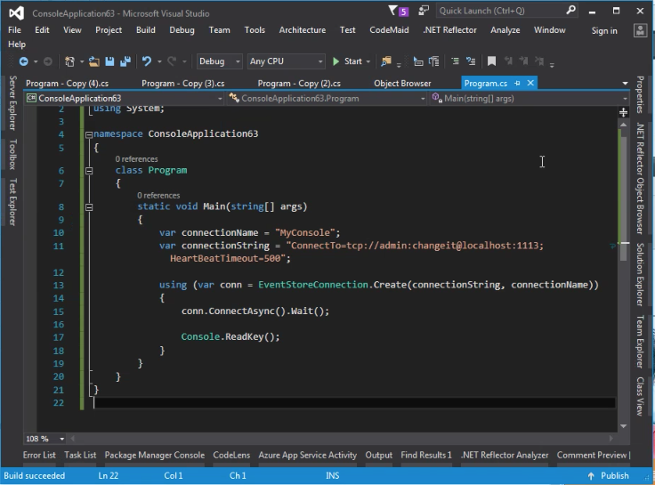The image size is (655, 485).
Task: Click the 0 references CodeLens above Main
Action: click(158, 196)
